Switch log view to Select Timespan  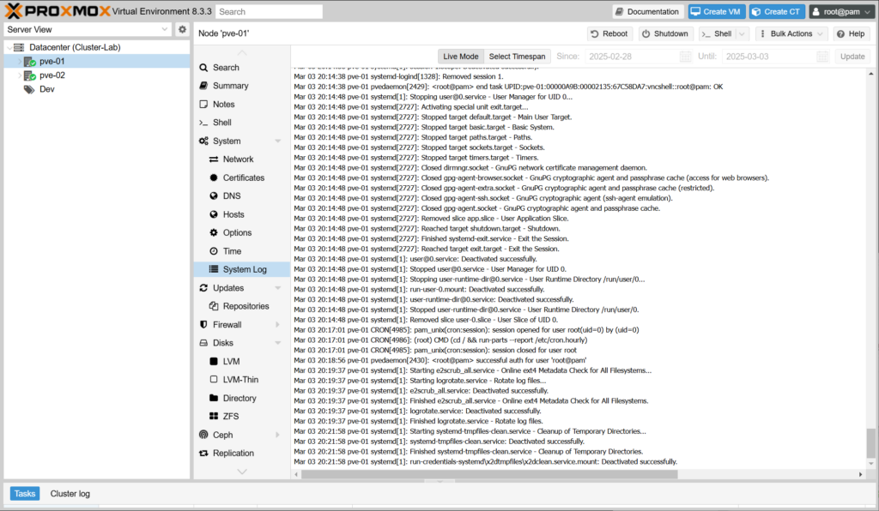point(517,57)
